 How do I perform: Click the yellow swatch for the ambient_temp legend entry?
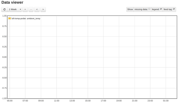click(x=10, y=18)
